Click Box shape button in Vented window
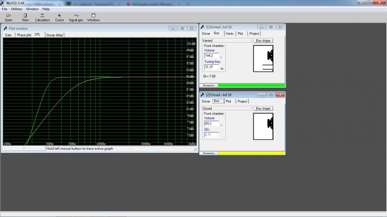 coord(263,41)
